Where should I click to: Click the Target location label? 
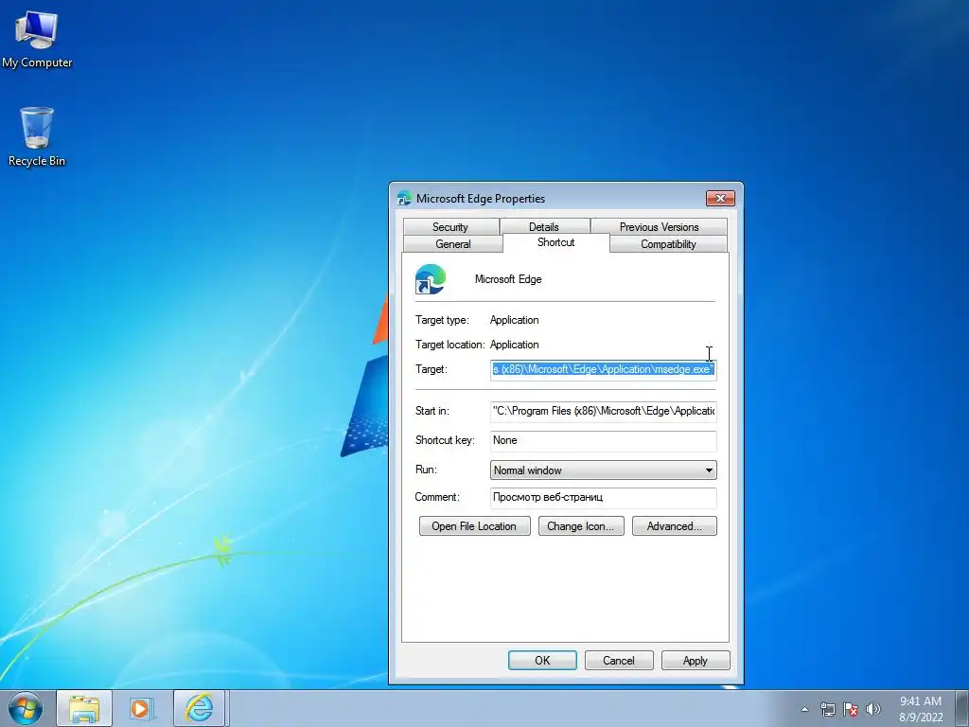pos(449,345)
